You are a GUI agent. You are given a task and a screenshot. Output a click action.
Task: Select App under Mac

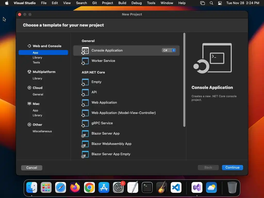(35, 110)
